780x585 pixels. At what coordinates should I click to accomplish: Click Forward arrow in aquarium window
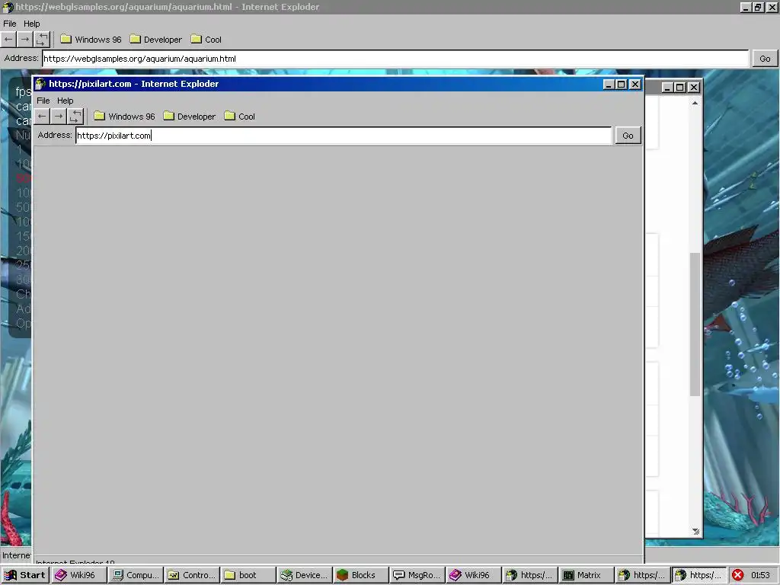click(x=25, y=40)
